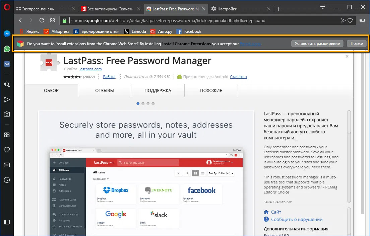Open Speed Dial grid icon in sidebar
The height and width of the screenshot is (236, 370).
[x=7, y=135]
